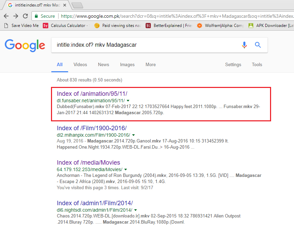Expand dropdown arrow beside 64.179.152.253 URL
294x227 pixels.
(x=126, y=169)
